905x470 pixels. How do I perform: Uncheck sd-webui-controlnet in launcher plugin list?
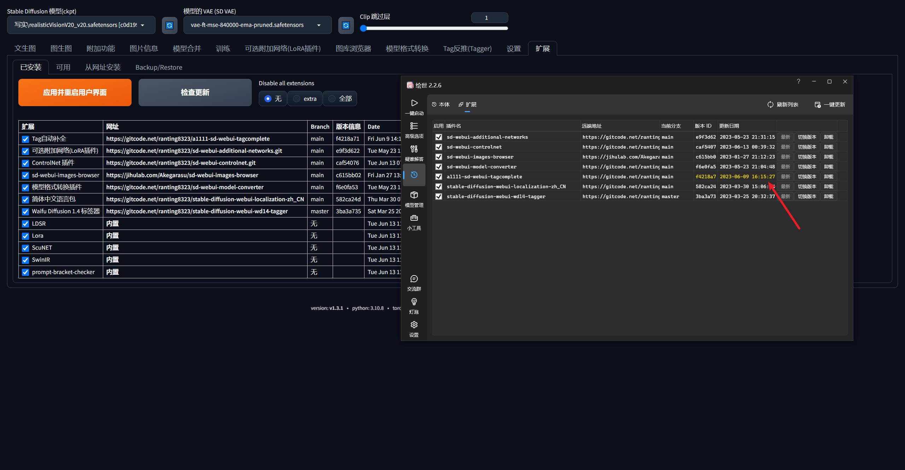click(x=439, y=147)
